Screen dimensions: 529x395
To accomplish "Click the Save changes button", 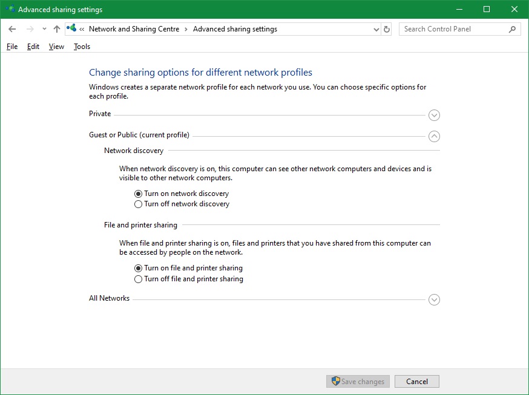I will pos(358,382).
